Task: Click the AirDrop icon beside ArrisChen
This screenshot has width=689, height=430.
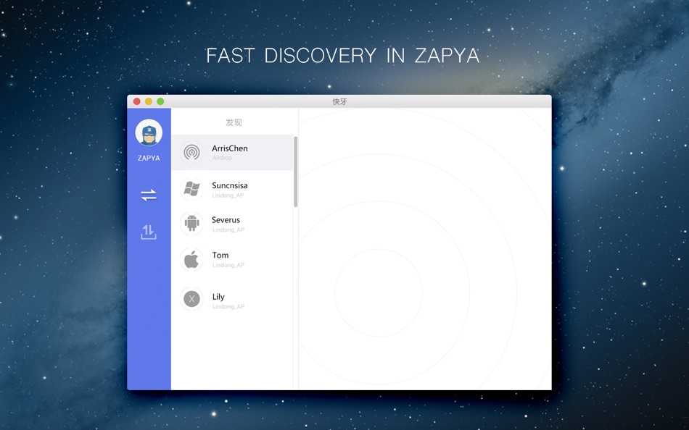Action: coord(191,152)
